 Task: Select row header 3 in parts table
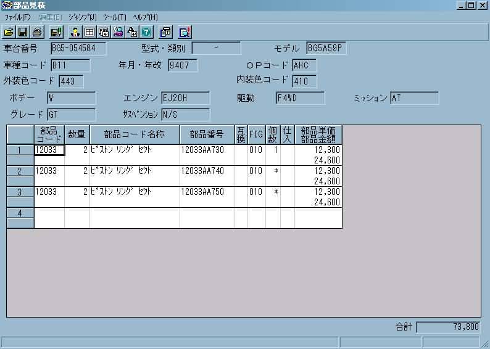tap(20, 192)
